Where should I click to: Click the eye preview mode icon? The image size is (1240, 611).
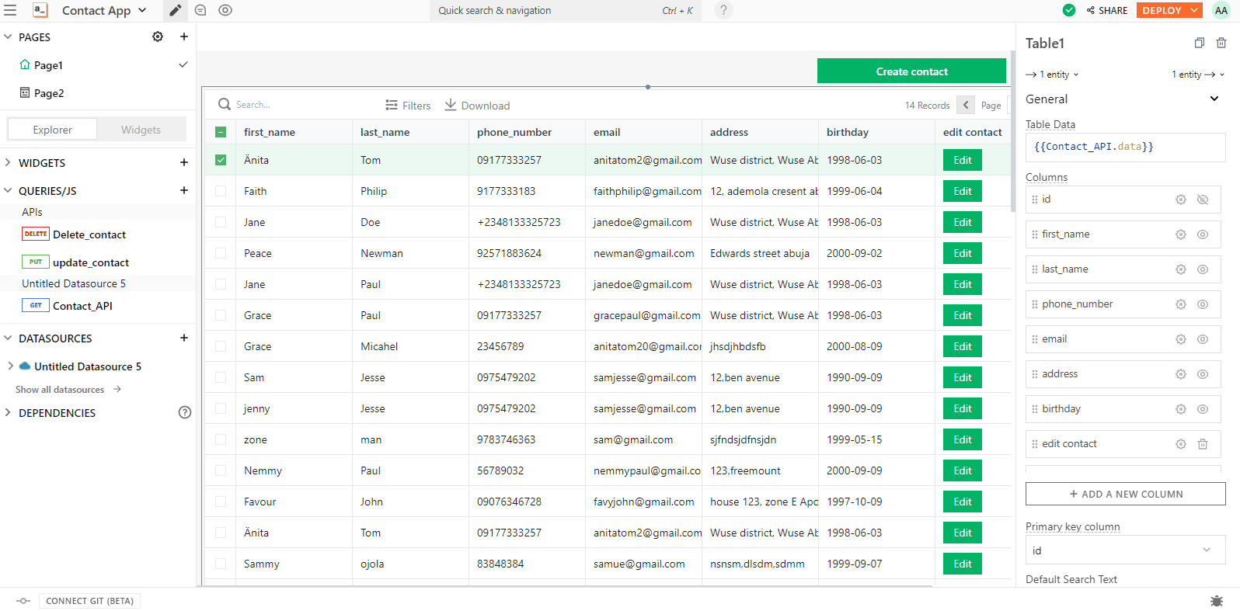coord(225,10)
